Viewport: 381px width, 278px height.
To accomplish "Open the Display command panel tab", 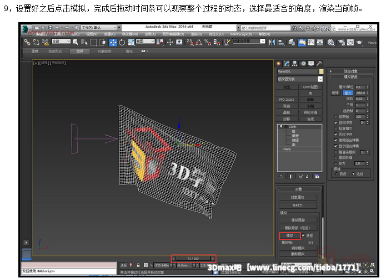I will pos(311,64).
